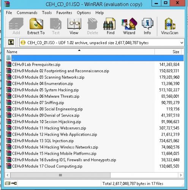
Task: Click the Total bytes status bar text
Action: coord(133,184)
